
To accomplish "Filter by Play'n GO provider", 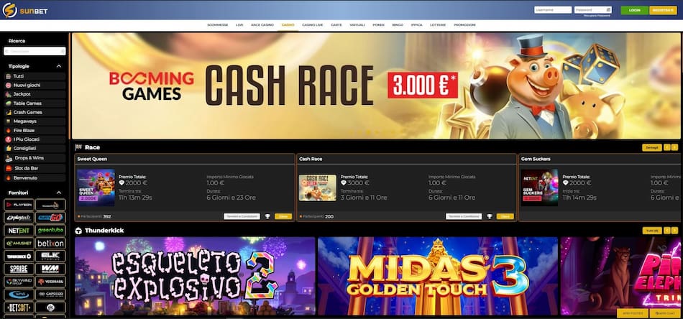I will coord(50,218).
